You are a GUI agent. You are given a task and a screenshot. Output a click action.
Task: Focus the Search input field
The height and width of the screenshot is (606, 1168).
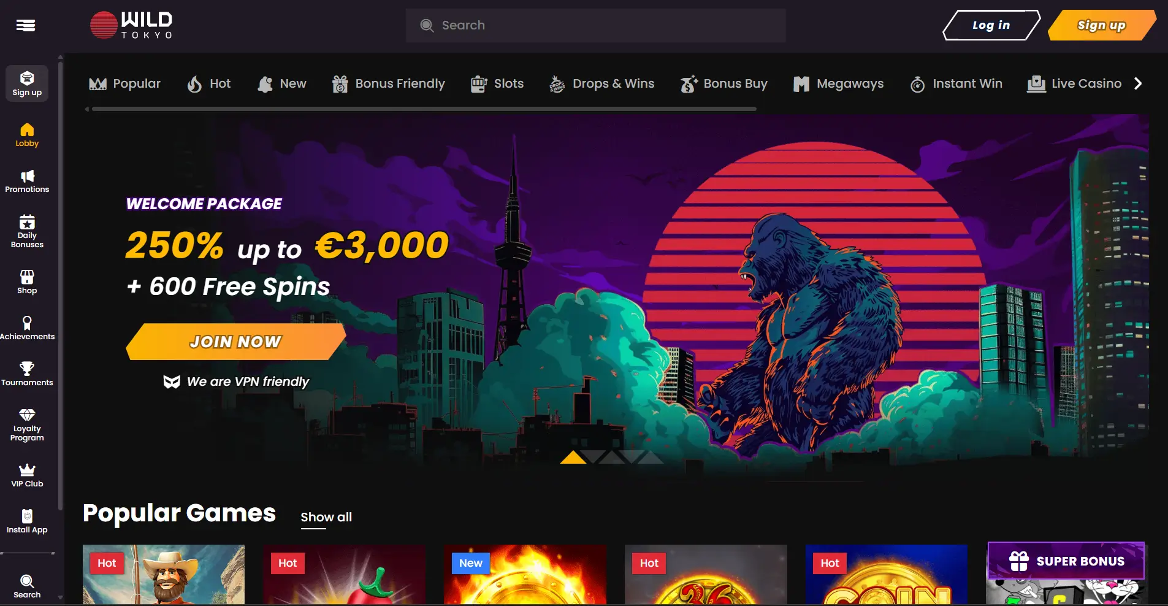(x=596, y=25)
